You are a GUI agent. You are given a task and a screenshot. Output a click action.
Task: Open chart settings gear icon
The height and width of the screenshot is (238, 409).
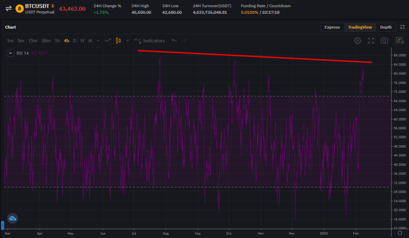tap(357, 40)
